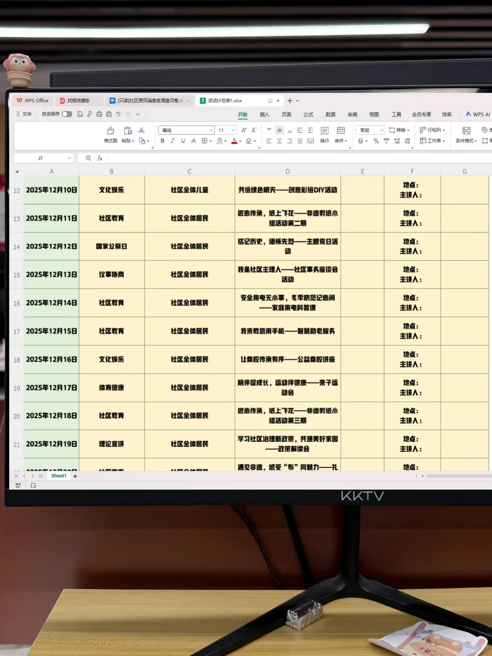492x656 pixels.
Task: Select cell with 2025年12月14日
Action: [51, 303]
